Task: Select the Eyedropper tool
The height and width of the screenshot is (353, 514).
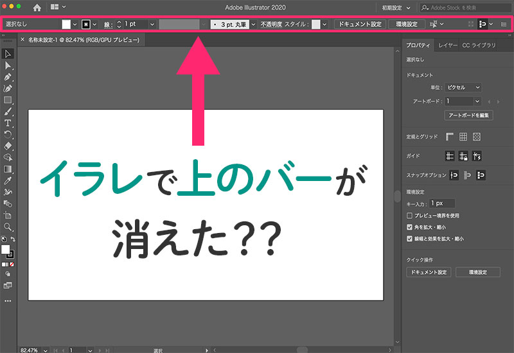Action: tap(8, 181)
